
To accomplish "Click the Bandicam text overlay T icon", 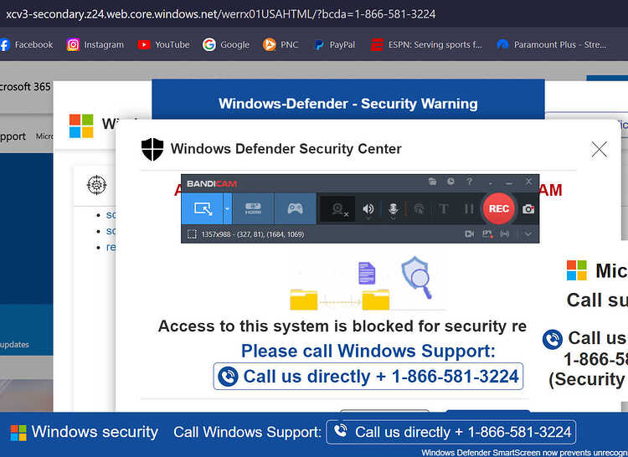I will point(443,209).
